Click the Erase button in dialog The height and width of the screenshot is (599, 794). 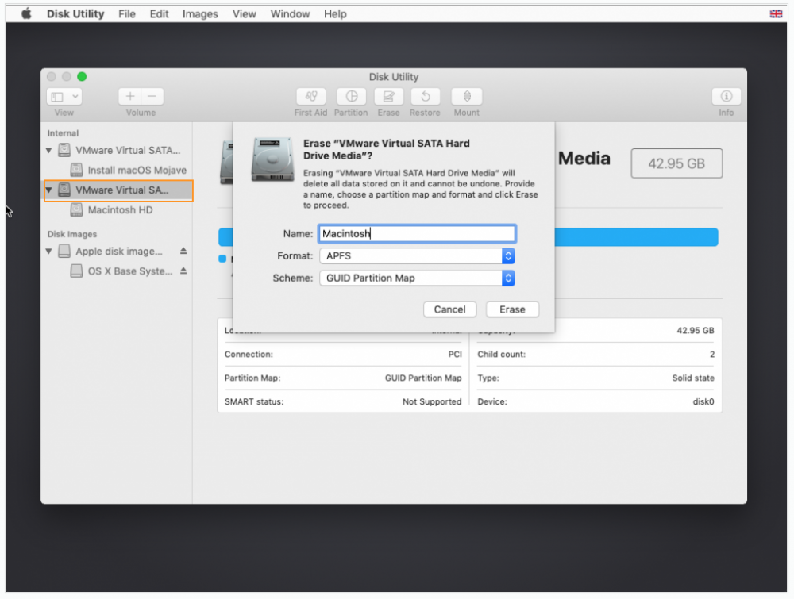pos(512,309)
